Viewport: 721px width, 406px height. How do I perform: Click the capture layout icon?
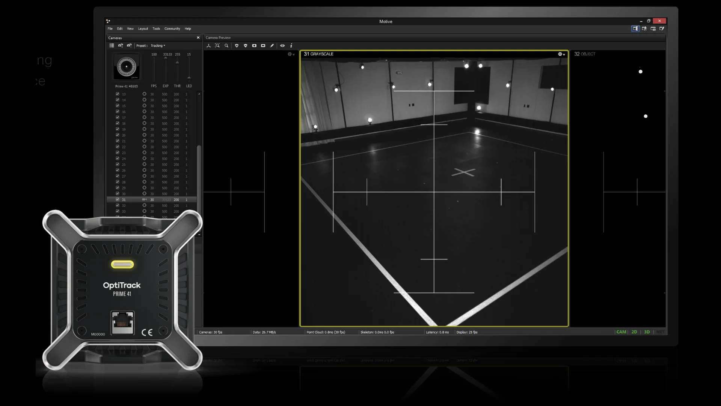(653, 29)
